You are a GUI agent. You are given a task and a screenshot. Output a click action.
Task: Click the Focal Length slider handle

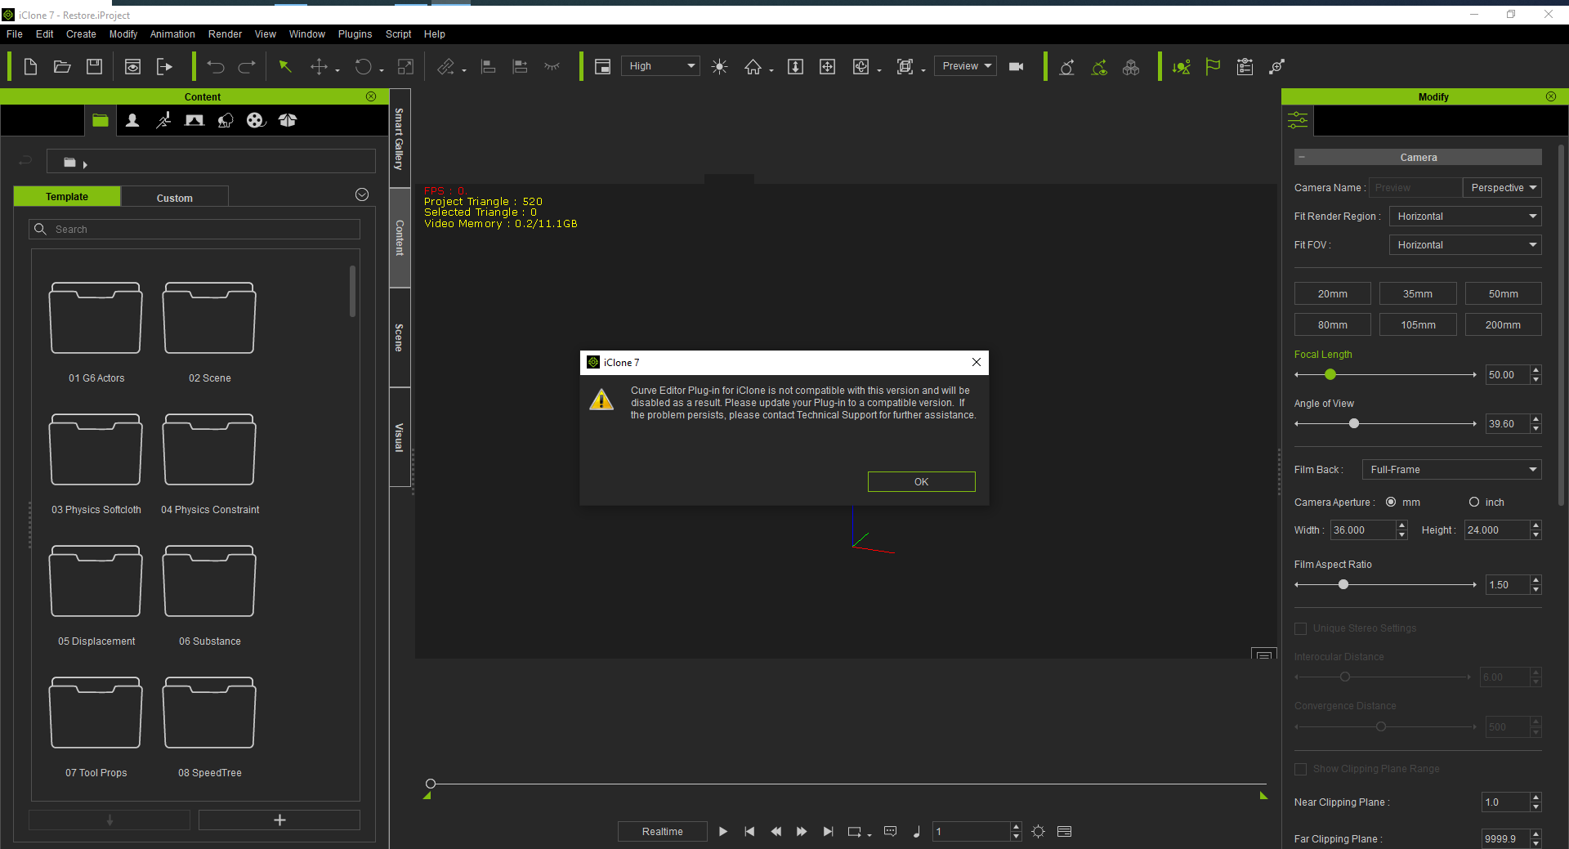coord(1330,375)
